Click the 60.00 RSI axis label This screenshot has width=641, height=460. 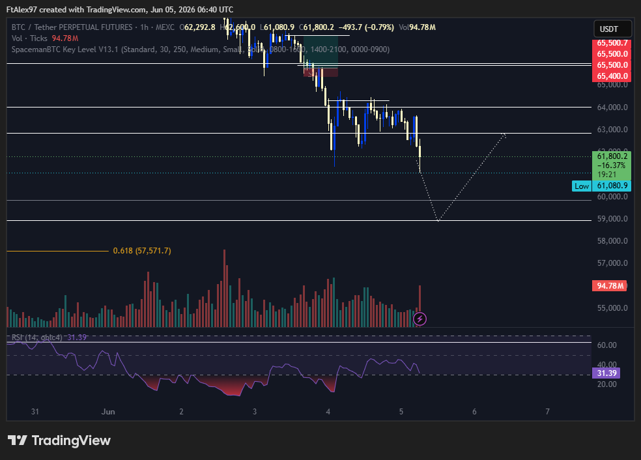pyautogui.click(x=606, y=345)
